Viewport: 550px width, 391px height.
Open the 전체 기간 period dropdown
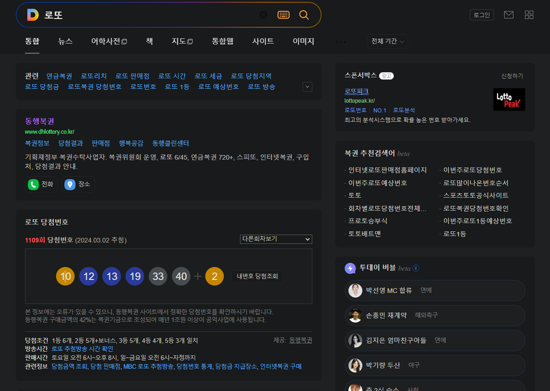coord(388,41)
